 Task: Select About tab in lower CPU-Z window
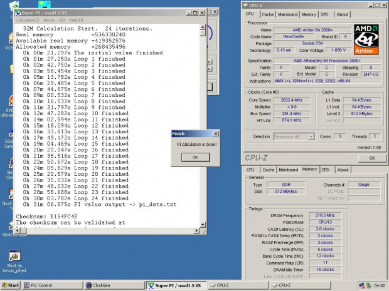343,170
